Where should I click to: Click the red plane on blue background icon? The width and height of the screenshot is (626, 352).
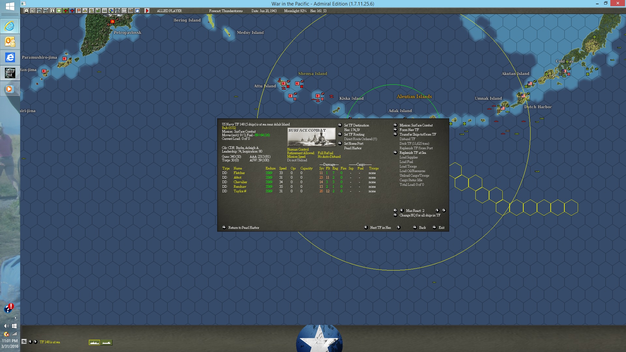72,11
